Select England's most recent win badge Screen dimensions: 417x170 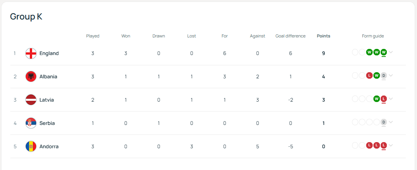(383, 52)
